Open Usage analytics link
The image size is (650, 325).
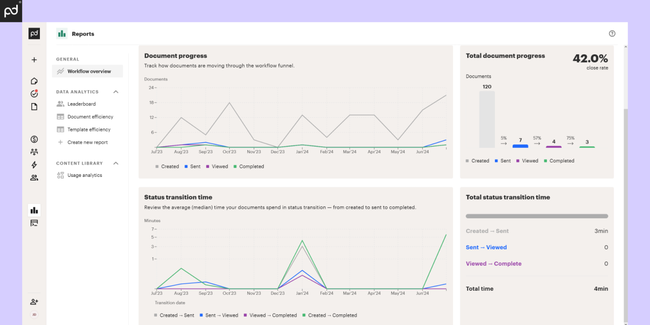(x=84, y=175)
